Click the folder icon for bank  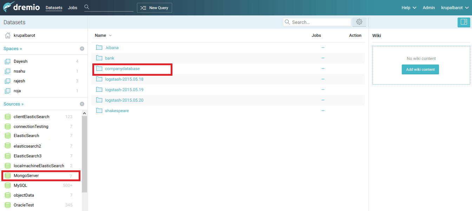pos(99,58)
